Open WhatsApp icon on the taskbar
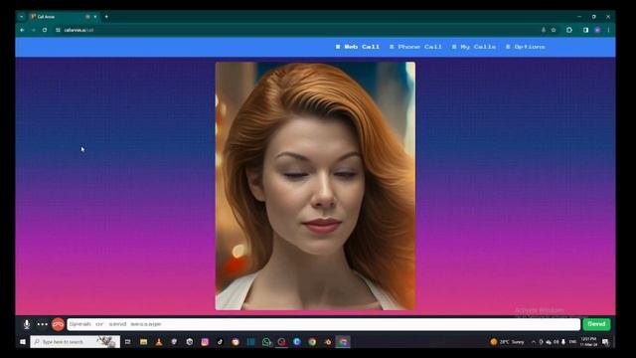Image resolution: width=636 pixels, height=358 pixels. click(266, 342)
